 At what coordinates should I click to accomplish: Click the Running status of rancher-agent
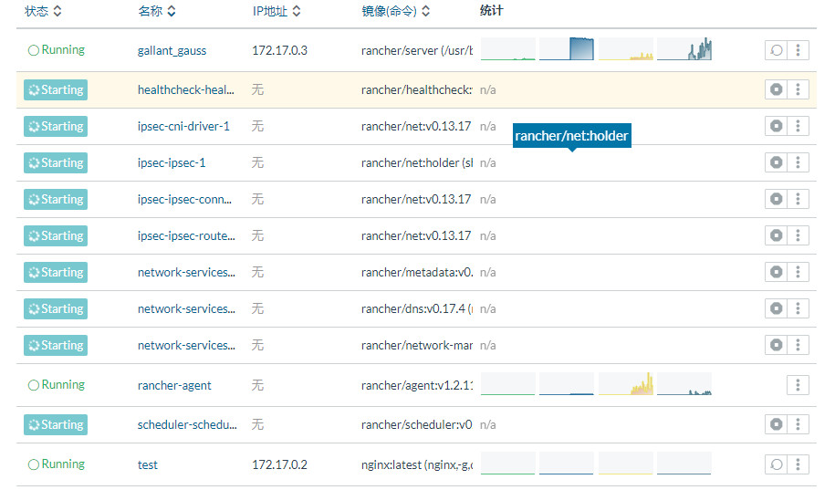[x=57, y=384]
